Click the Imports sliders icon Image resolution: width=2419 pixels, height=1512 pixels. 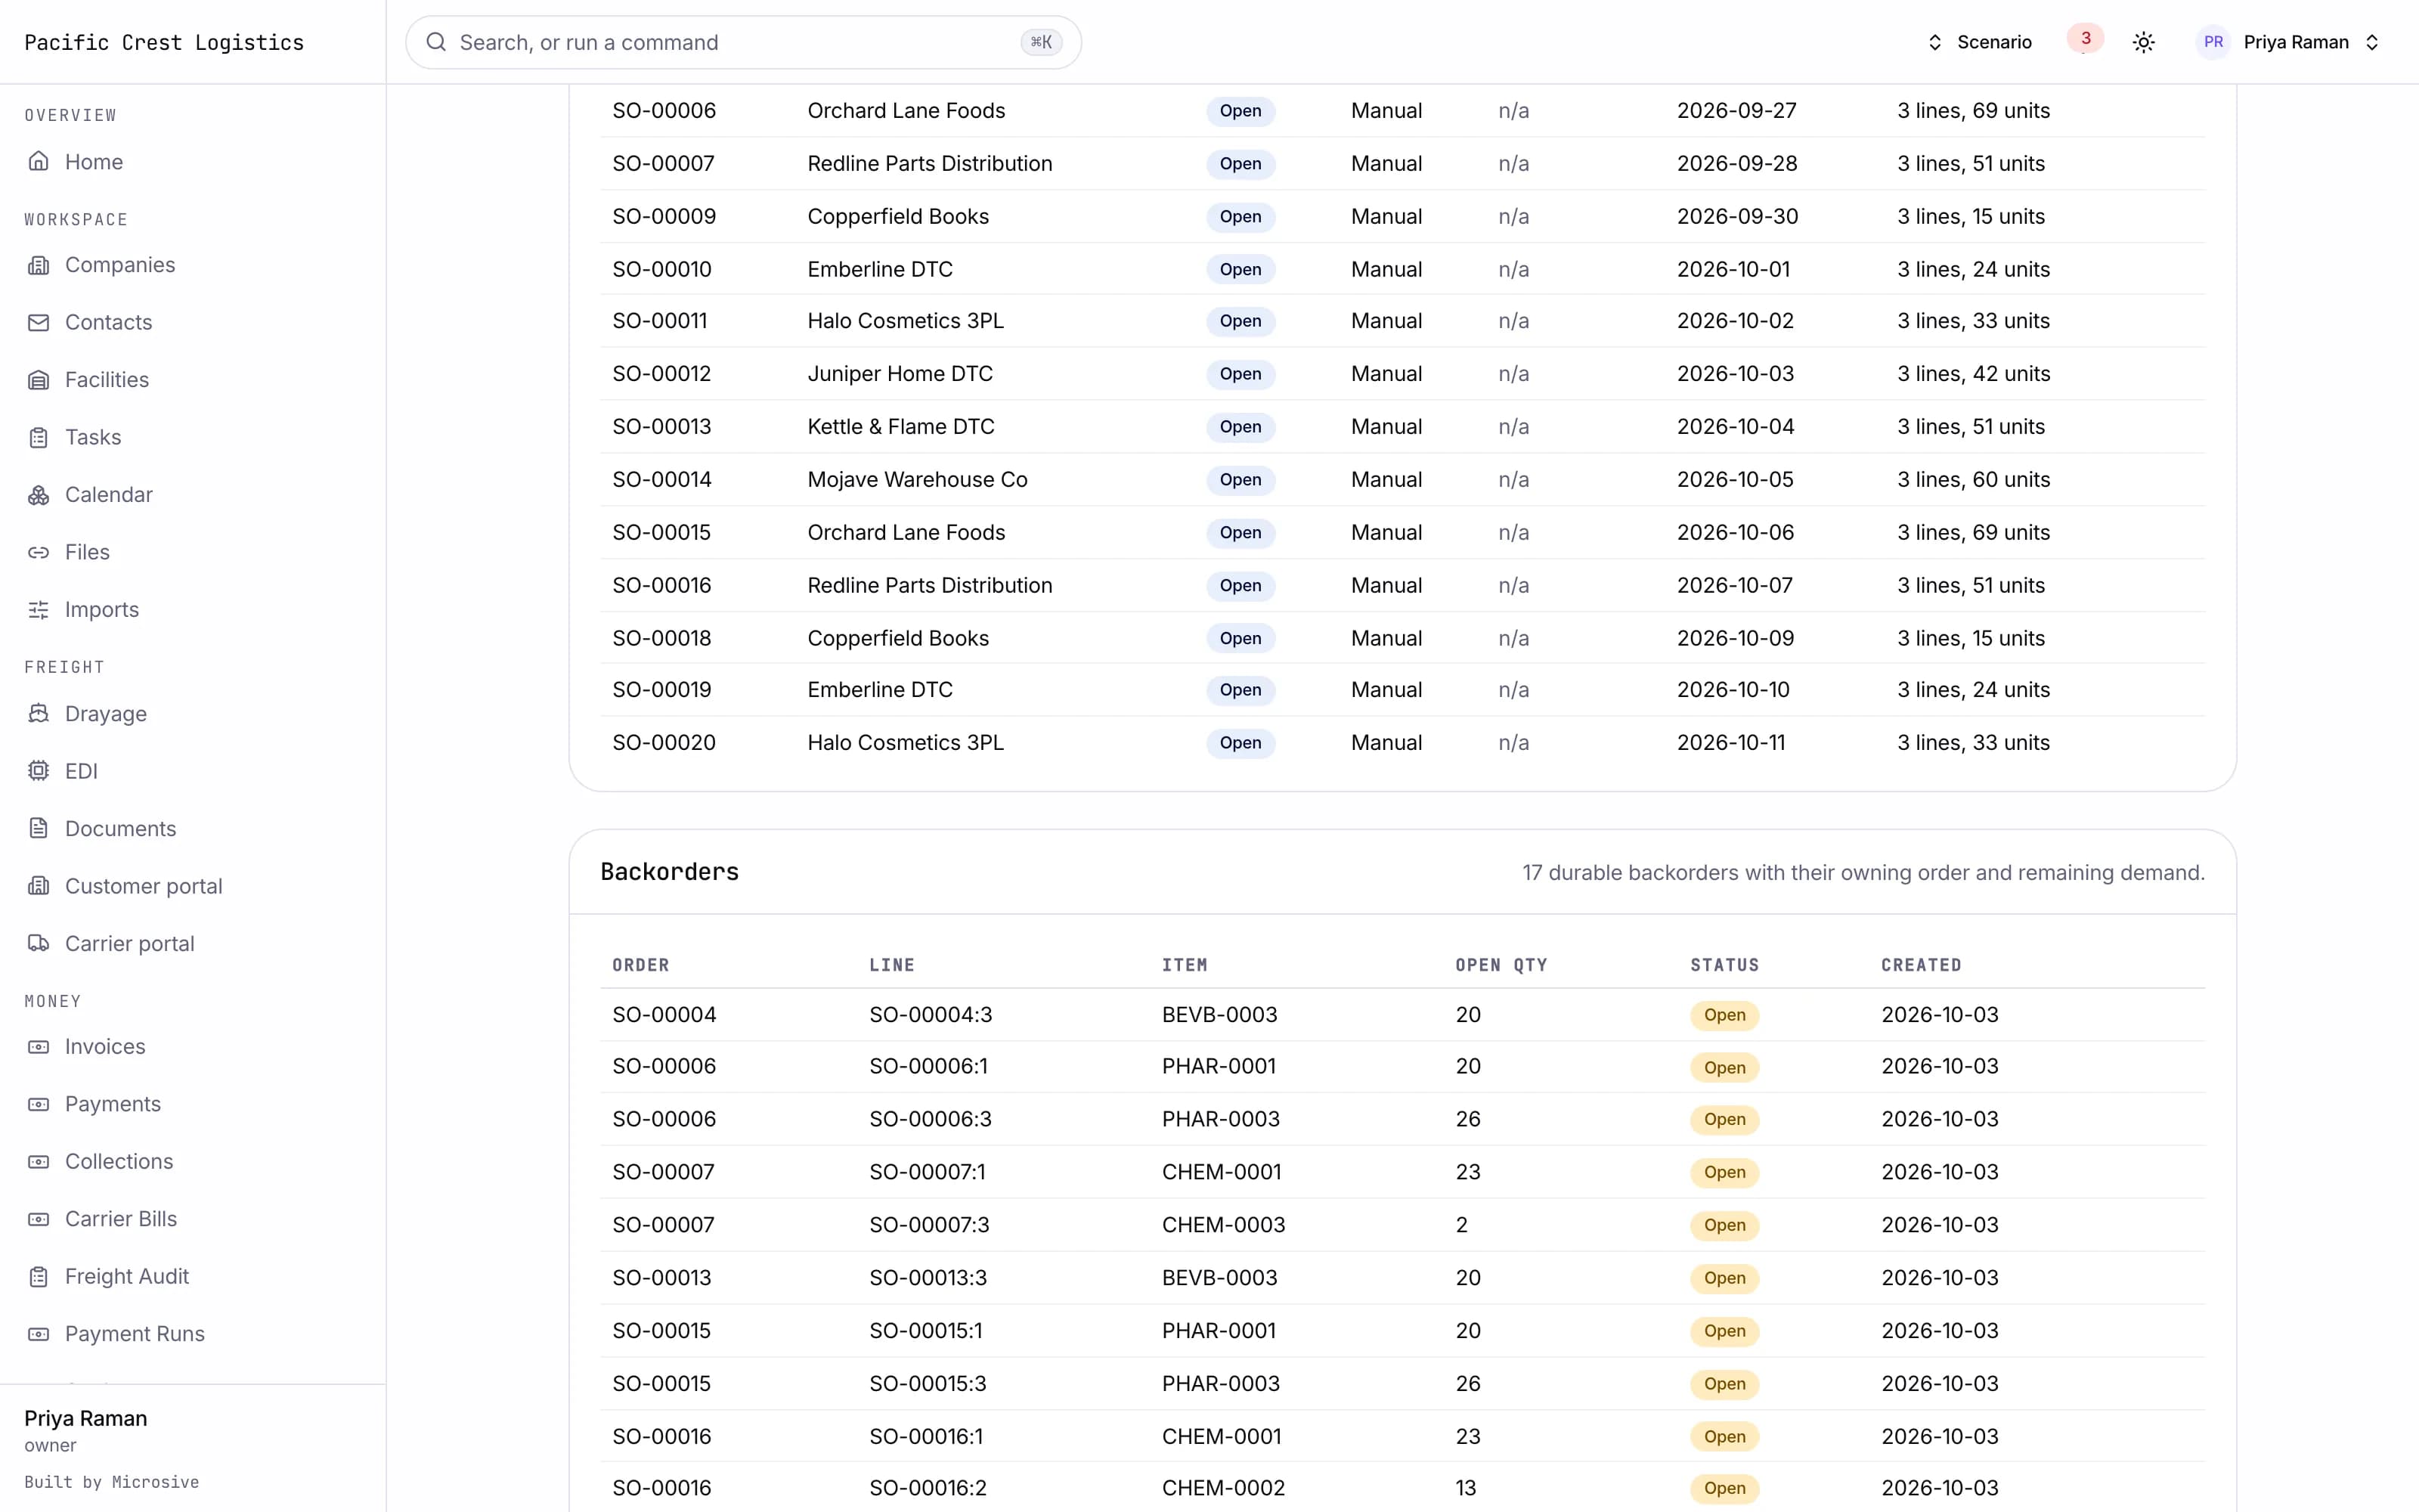click(38, 610)
